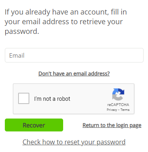The width and height of the screenshot is (148, 152).
Task: Open the reCAPTCHA Terms link
Action: click(125, 110)
